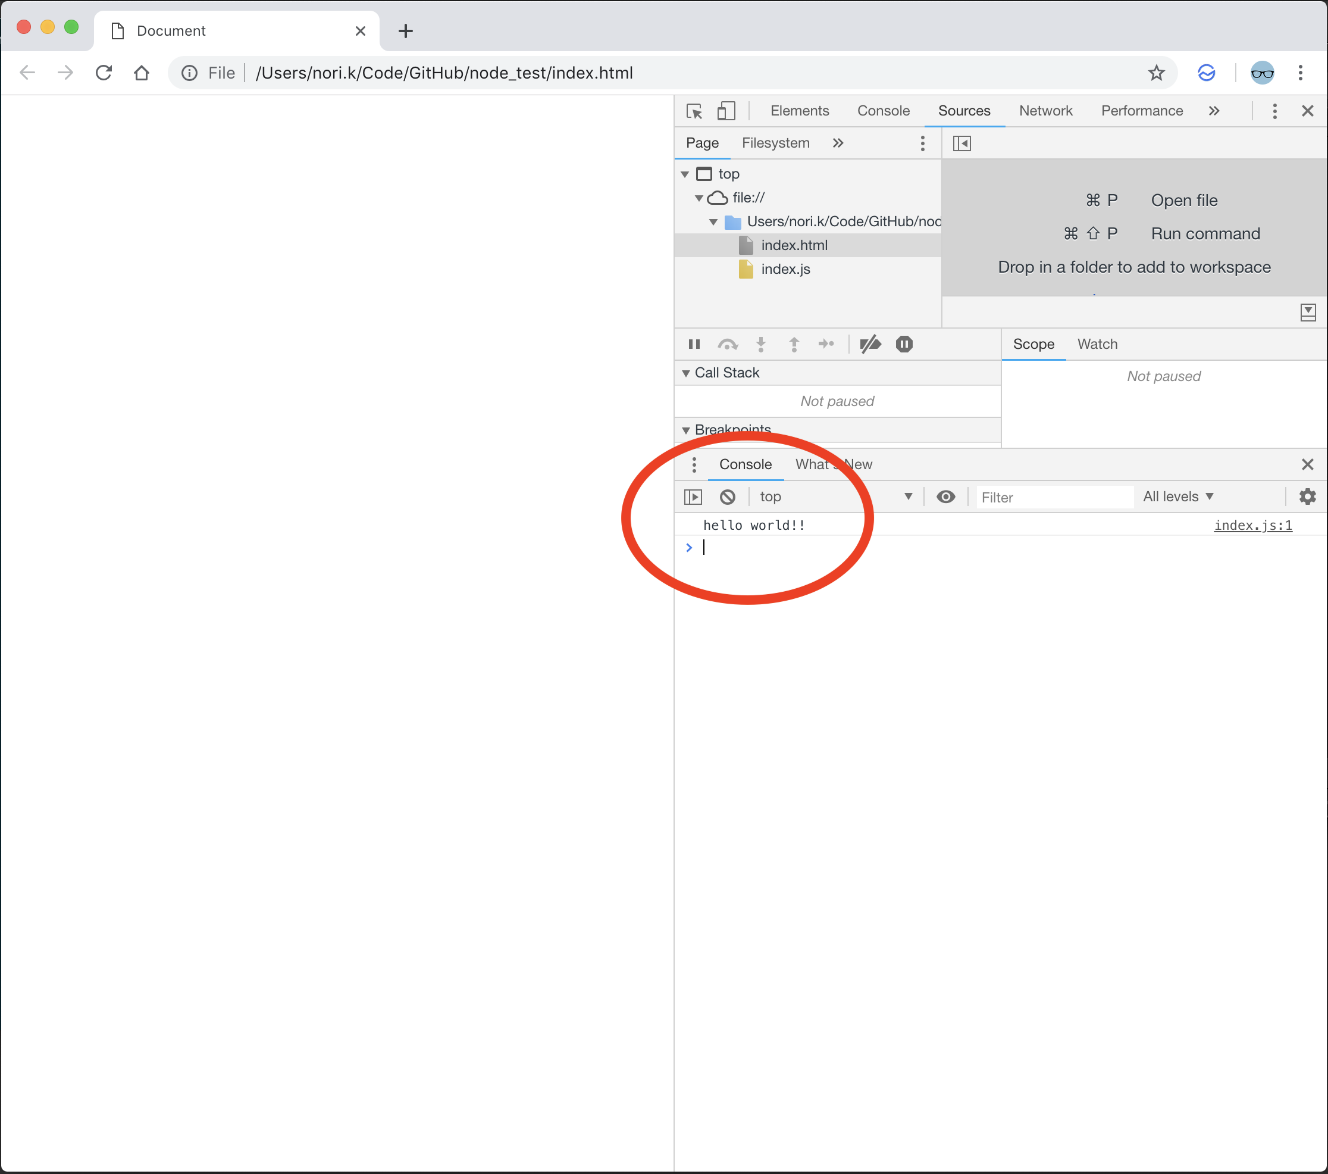Click the inspect element picker icon
The image size is (1328, 1174).
[694, 111]
